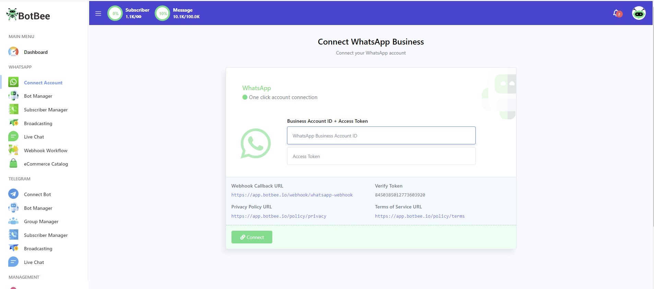Open WhatsApp Subscriber Manager
Viewport: 654px width, 289px height.
46,110
